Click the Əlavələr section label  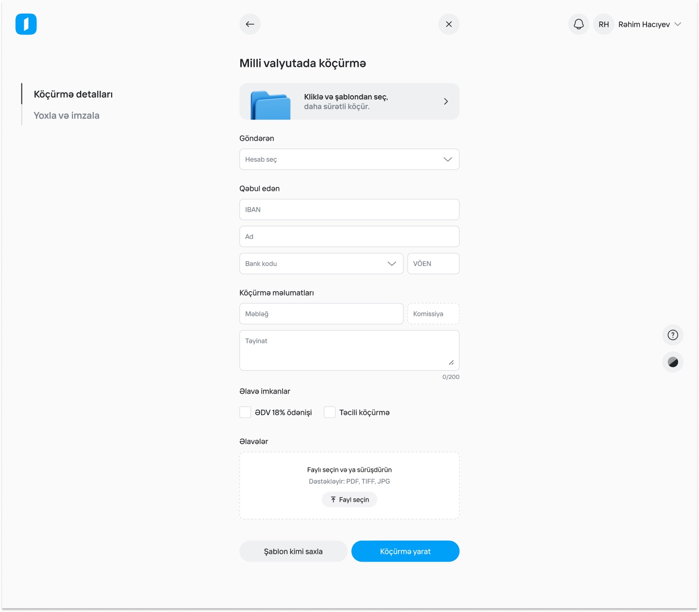[x=254, y=442]
